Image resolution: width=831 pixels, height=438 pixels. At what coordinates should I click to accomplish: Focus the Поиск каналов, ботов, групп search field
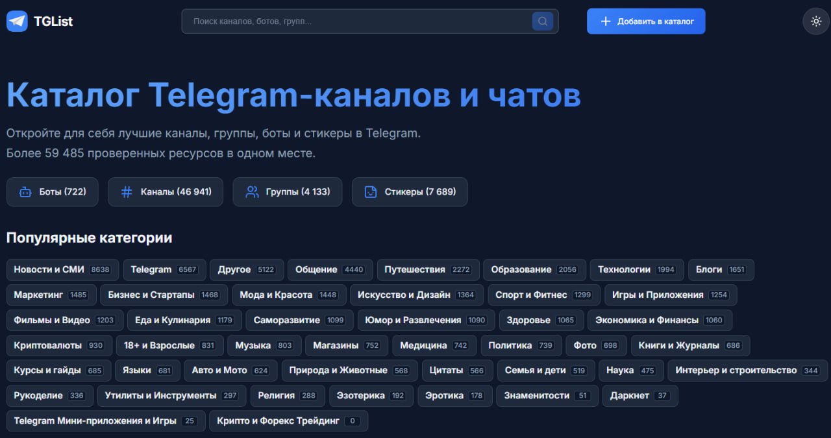pos(370,21)
